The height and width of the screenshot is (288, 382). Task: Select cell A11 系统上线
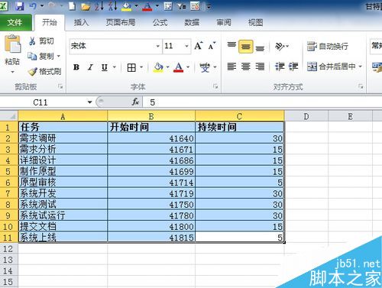pos(63,238)
